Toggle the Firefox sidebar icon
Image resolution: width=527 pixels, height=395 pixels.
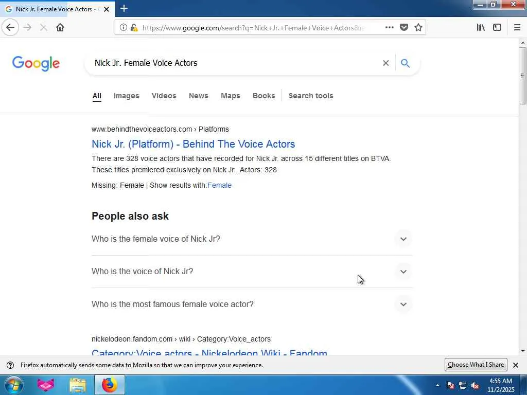[x=497, y=28]
